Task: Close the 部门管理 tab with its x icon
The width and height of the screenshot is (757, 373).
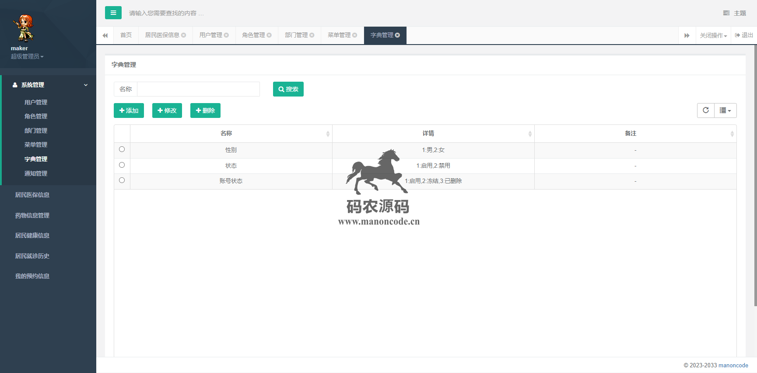Action: tap(312, 35)
